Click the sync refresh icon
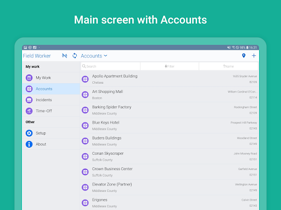281x210 pixels. pos(75,56)
